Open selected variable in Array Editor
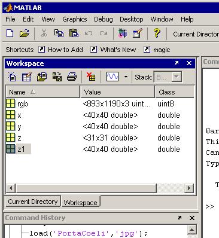Image resolution: width=219 pixels, height=238 pixels. 27,77
